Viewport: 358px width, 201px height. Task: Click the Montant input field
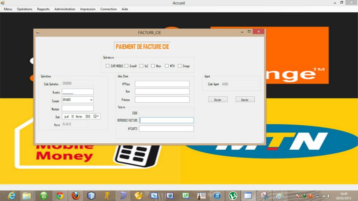(x=78, y=108)
